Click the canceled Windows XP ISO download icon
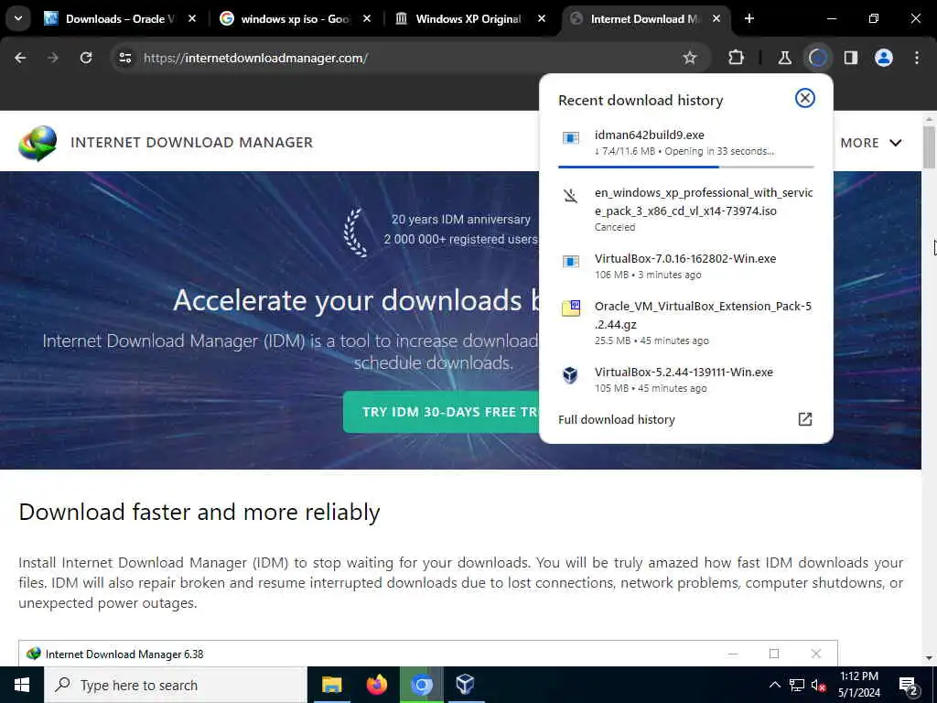937x703 pixels. pos(571,196)
